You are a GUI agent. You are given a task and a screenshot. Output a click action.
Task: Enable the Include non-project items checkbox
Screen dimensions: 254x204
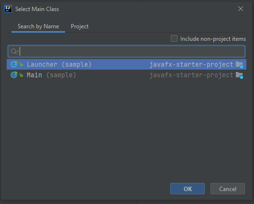coord(174,39)
